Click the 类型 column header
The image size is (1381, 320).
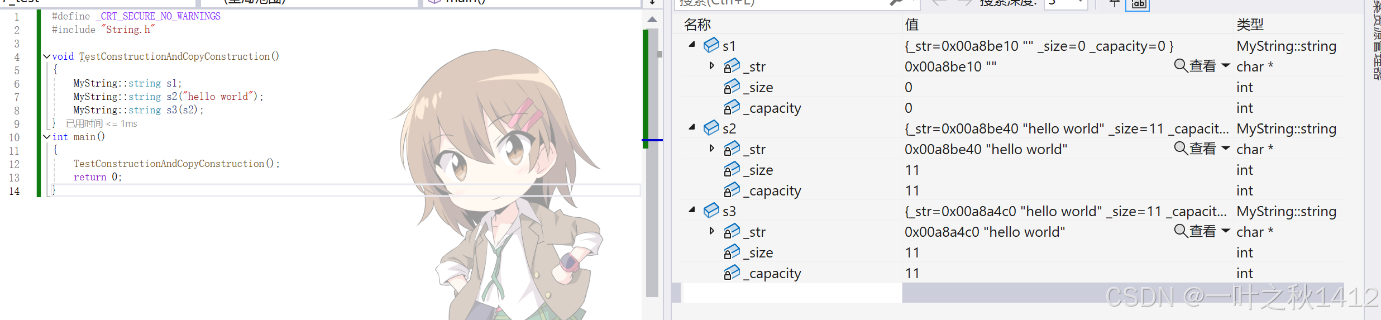[x=1250, y=25]
